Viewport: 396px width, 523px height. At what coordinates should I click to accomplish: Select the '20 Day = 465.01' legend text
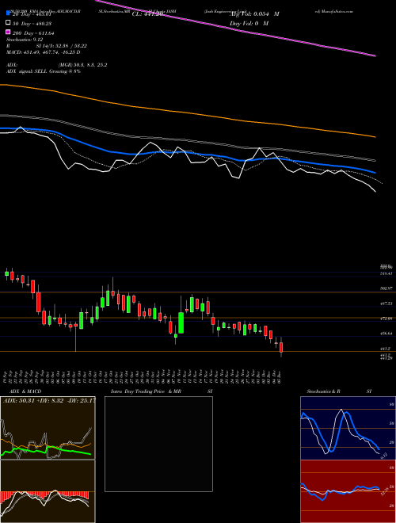pos(32,14)
